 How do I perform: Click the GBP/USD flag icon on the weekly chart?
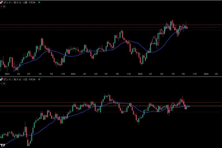1,2
